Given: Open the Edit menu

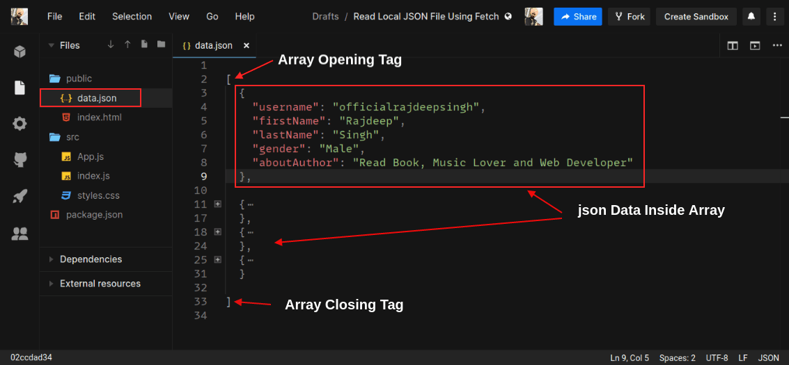Looking at the screenshot, I should pyautogui.click(x=87, y=17).
